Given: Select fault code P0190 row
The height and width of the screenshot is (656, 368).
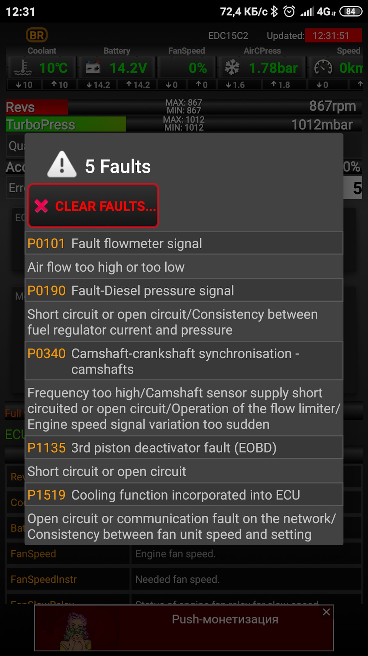Looking at the screenshot, I should pyautogui.click(x=184, y=291).
